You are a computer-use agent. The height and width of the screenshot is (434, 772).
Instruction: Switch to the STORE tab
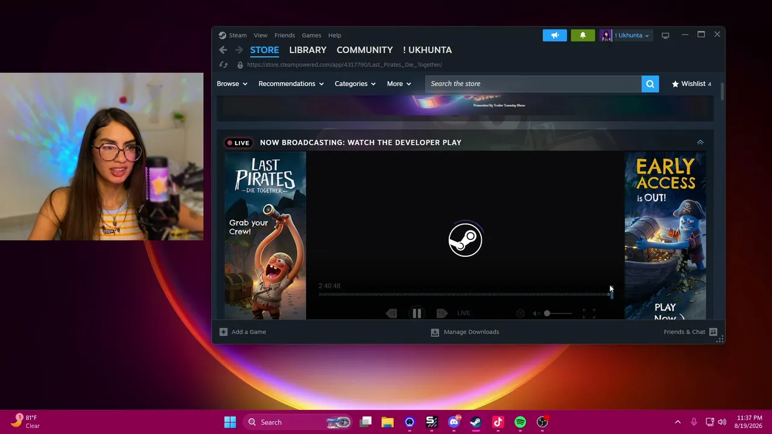264,50
